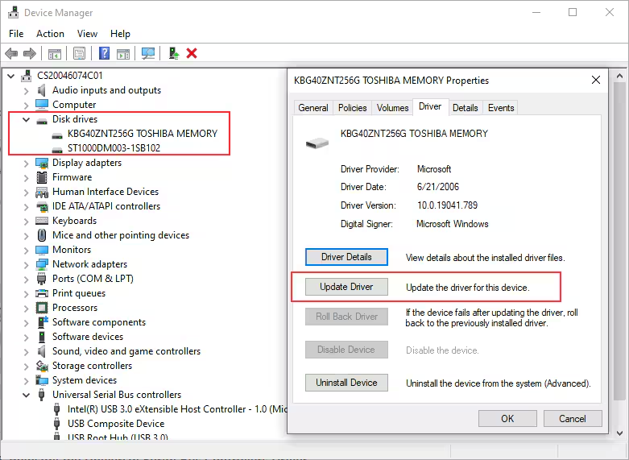This screenshot has width=629, height=460.
Task: Expand the Audio inputs and outputs node
Action: [26, 90]
